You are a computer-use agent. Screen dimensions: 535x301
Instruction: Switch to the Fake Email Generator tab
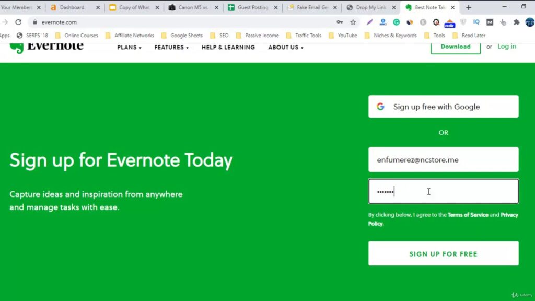click(311, 7)
